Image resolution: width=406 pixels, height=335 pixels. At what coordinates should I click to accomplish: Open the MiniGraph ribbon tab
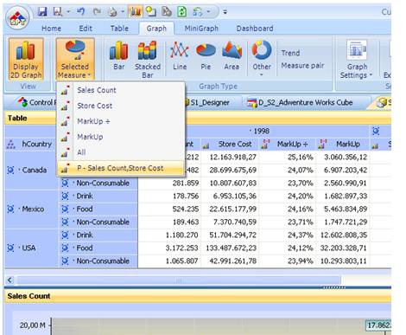point(201,29)
